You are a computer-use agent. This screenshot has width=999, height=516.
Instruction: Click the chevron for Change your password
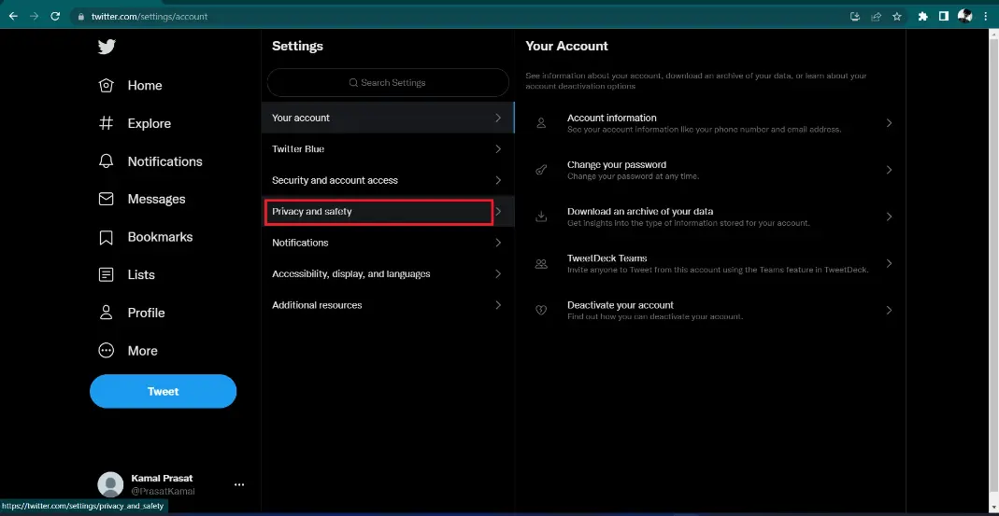click(x=889, y=170)
